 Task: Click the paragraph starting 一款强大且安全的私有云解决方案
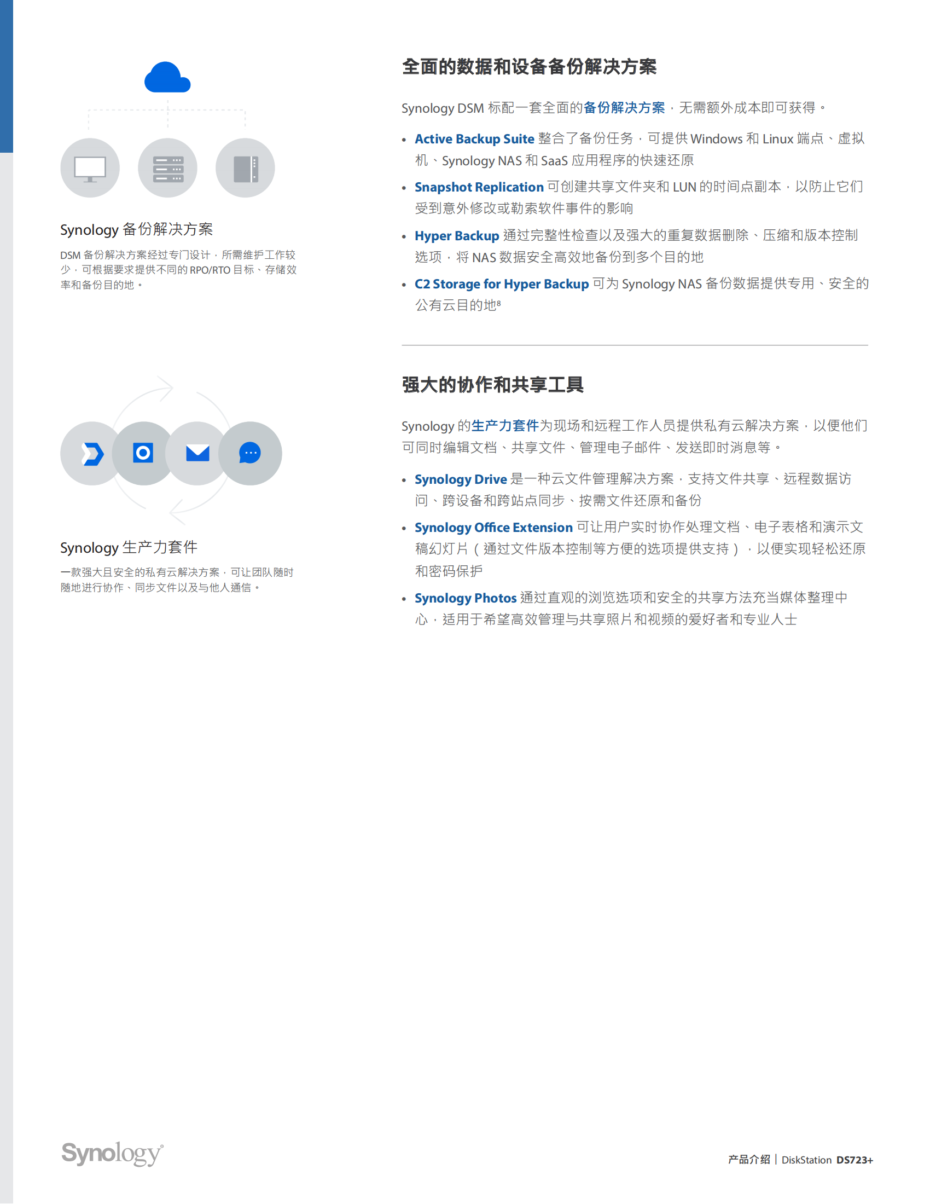[x=177, y=580]
